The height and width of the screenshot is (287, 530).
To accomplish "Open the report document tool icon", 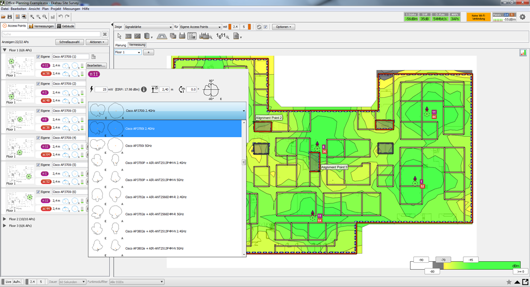I will (x=237, y=36).
